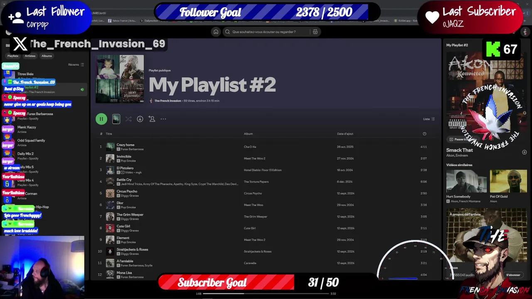Sort tracks by the Titre column
The height and width of the screenshot is (299, 532).
pyautogui.click(x=109, y=134)
